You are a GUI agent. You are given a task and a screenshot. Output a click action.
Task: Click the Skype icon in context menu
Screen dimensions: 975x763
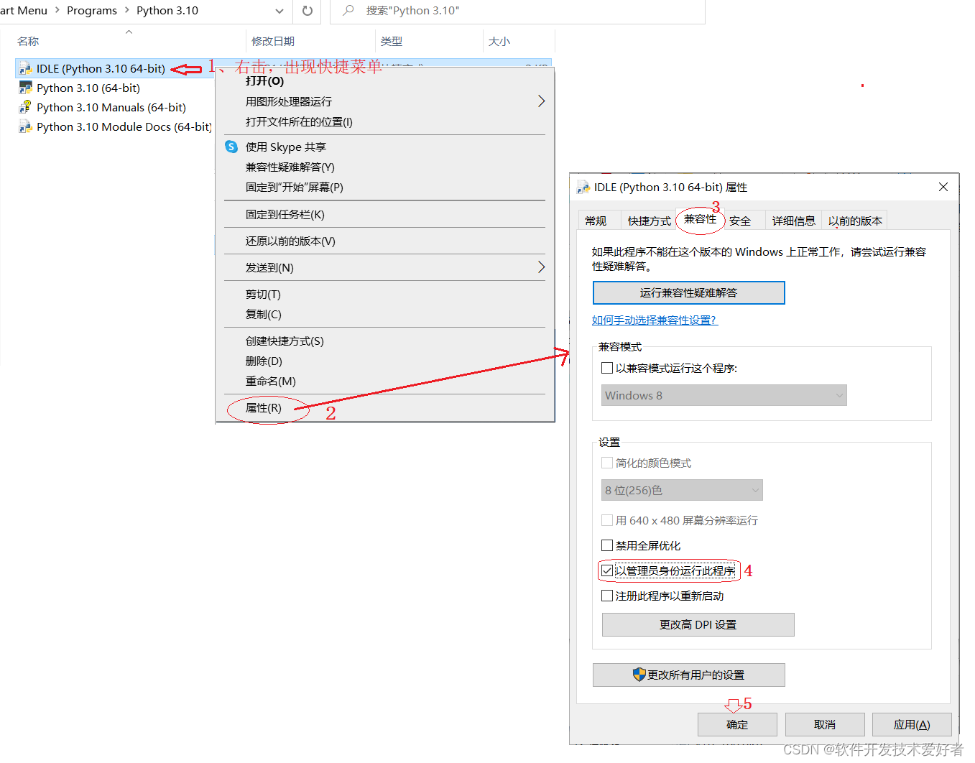[231, 147]
